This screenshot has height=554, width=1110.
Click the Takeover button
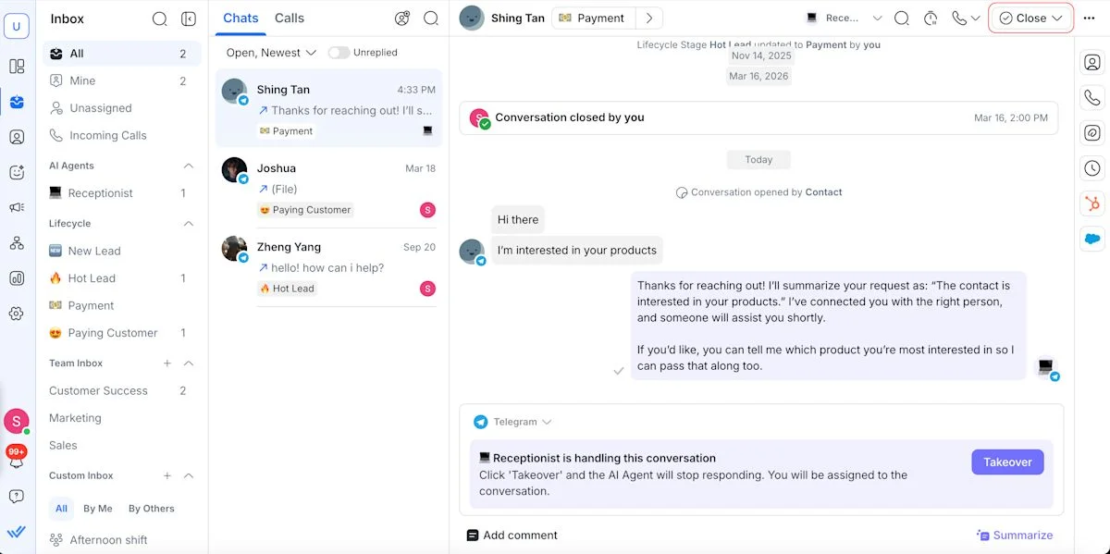[1007, 462]
